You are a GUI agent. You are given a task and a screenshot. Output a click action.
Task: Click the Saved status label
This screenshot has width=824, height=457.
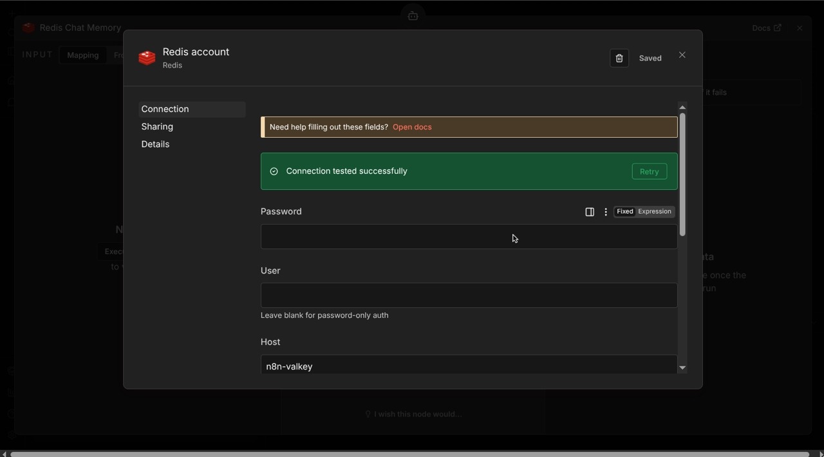point(650,59)
